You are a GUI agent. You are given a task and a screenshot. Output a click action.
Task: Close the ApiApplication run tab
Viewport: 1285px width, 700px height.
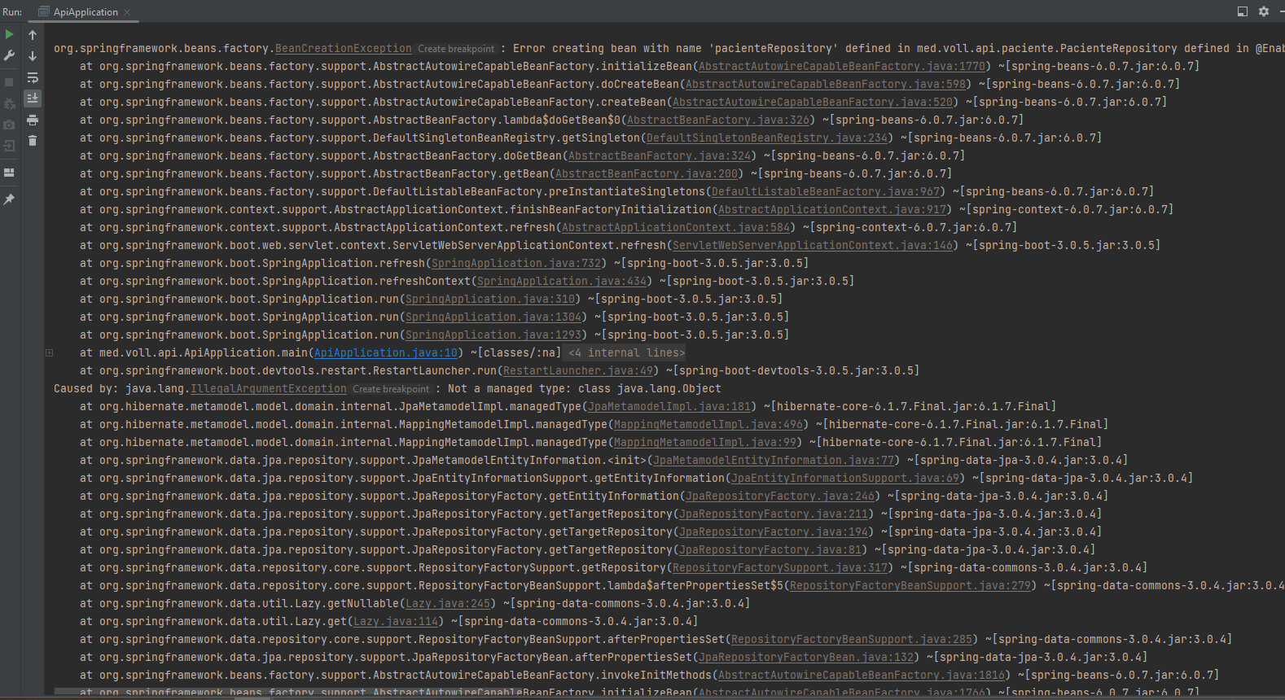127,12
